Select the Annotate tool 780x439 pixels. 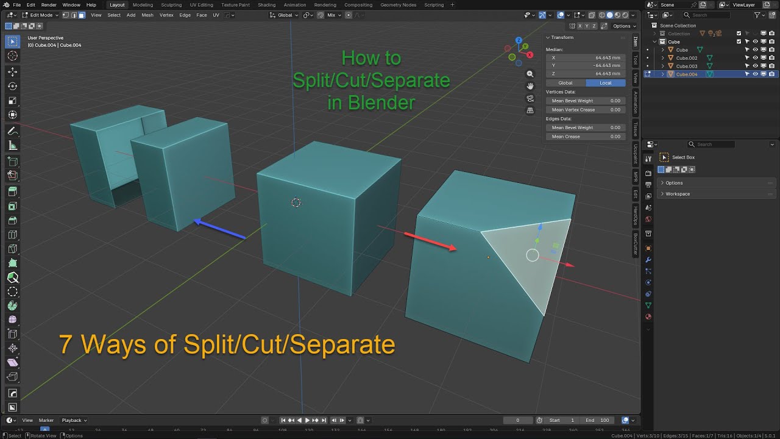12,131
